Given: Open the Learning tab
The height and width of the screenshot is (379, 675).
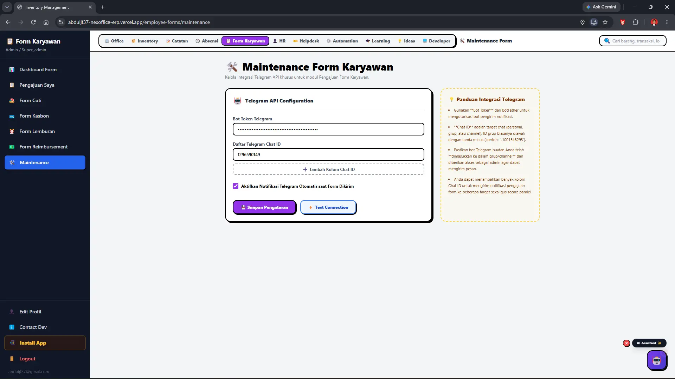Looking at the screenshot, I should coord(378,41).
